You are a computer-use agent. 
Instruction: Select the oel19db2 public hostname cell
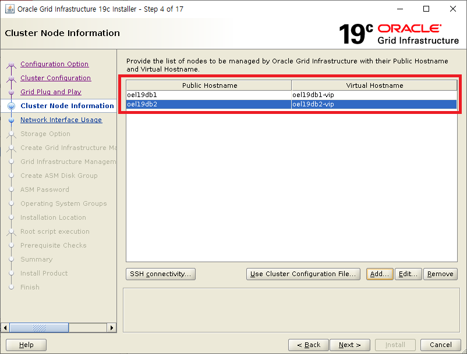209,104
